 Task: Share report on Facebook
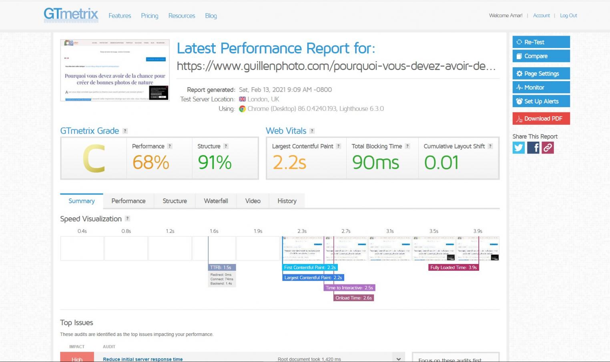tap(533, 148)
